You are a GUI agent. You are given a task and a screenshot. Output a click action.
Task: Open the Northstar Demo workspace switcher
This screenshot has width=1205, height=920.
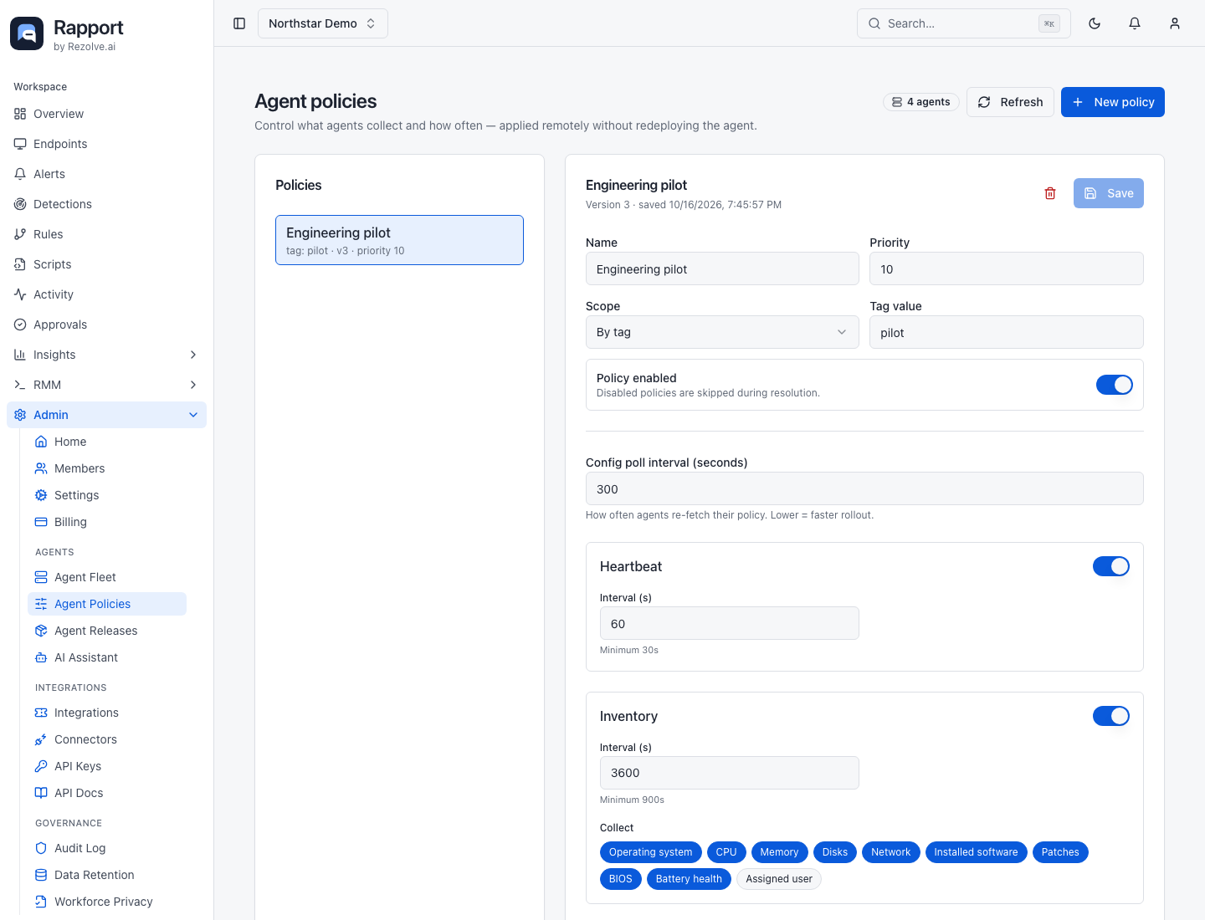[x=323, y=23]
